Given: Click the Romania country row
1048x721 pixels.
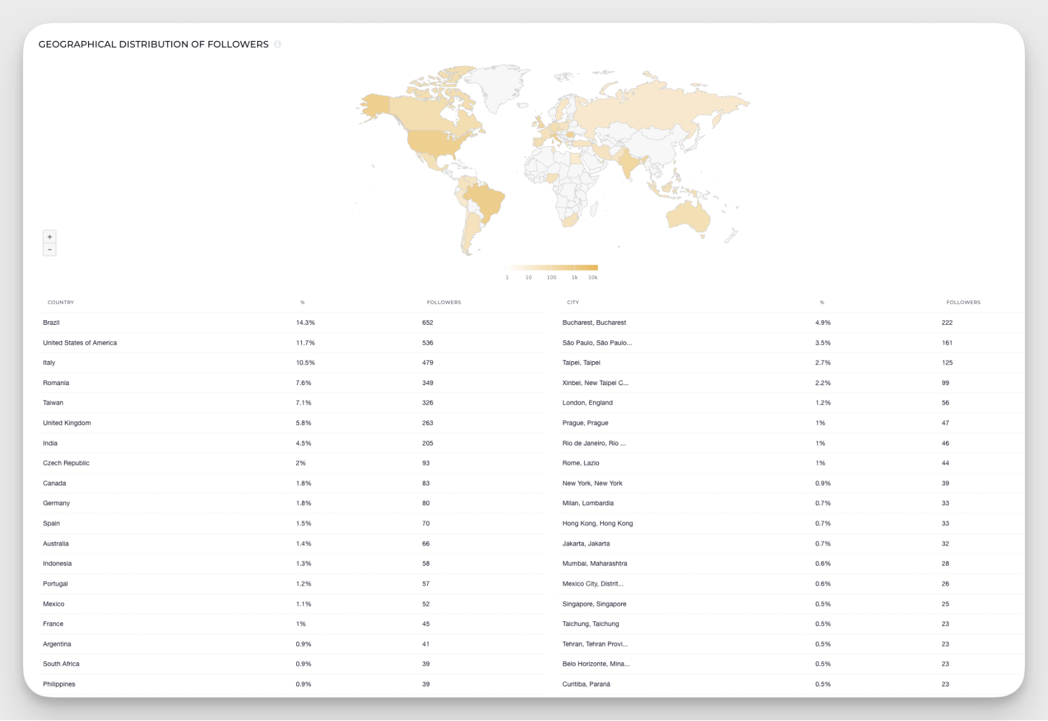Looking at the screenshot, I should click(56, 383).
